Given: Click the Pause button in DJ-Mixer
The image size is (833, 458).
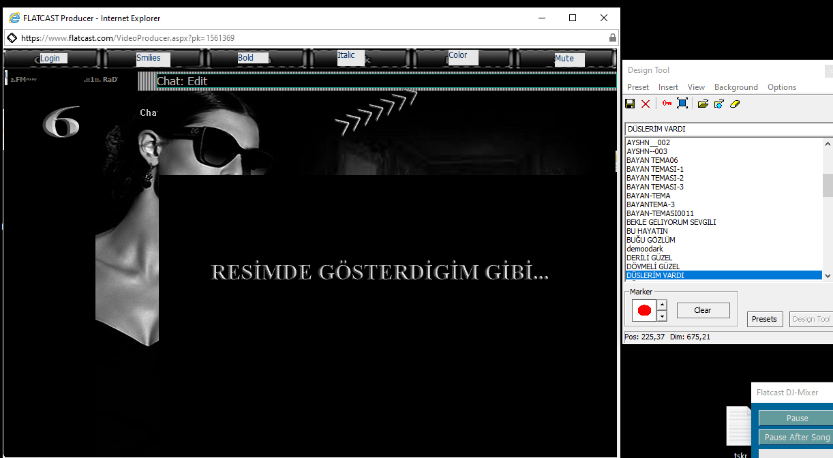Looking at the screenshot, I should 796,418.
